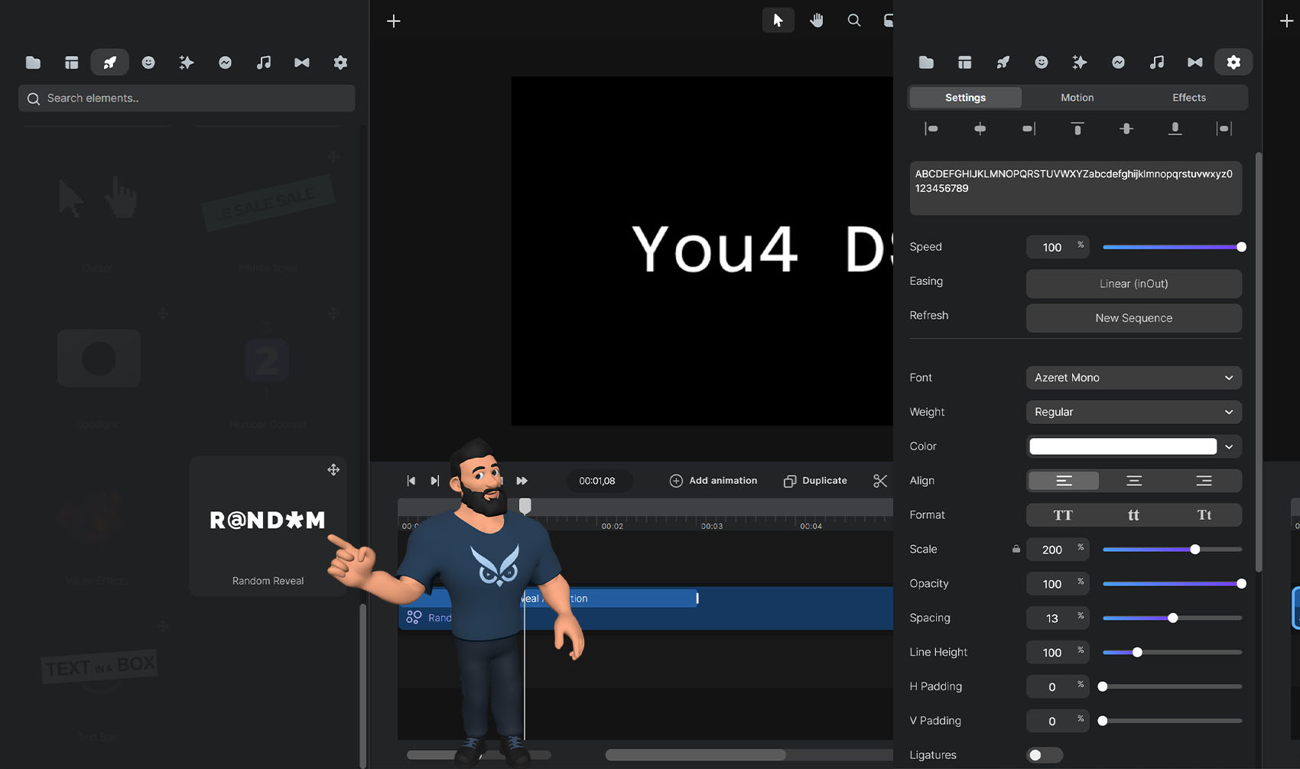Click the zoom magnifier tool

[x=854, y=21]
